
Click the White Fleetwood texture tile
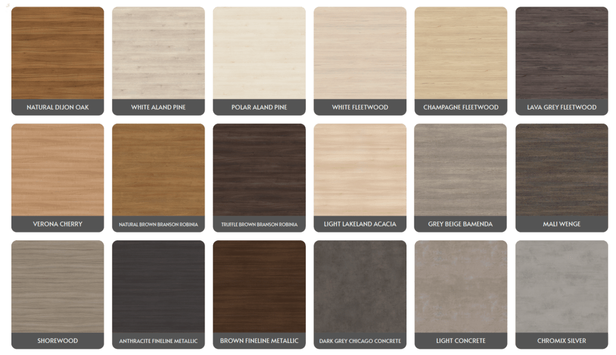[x=360, y=54]
